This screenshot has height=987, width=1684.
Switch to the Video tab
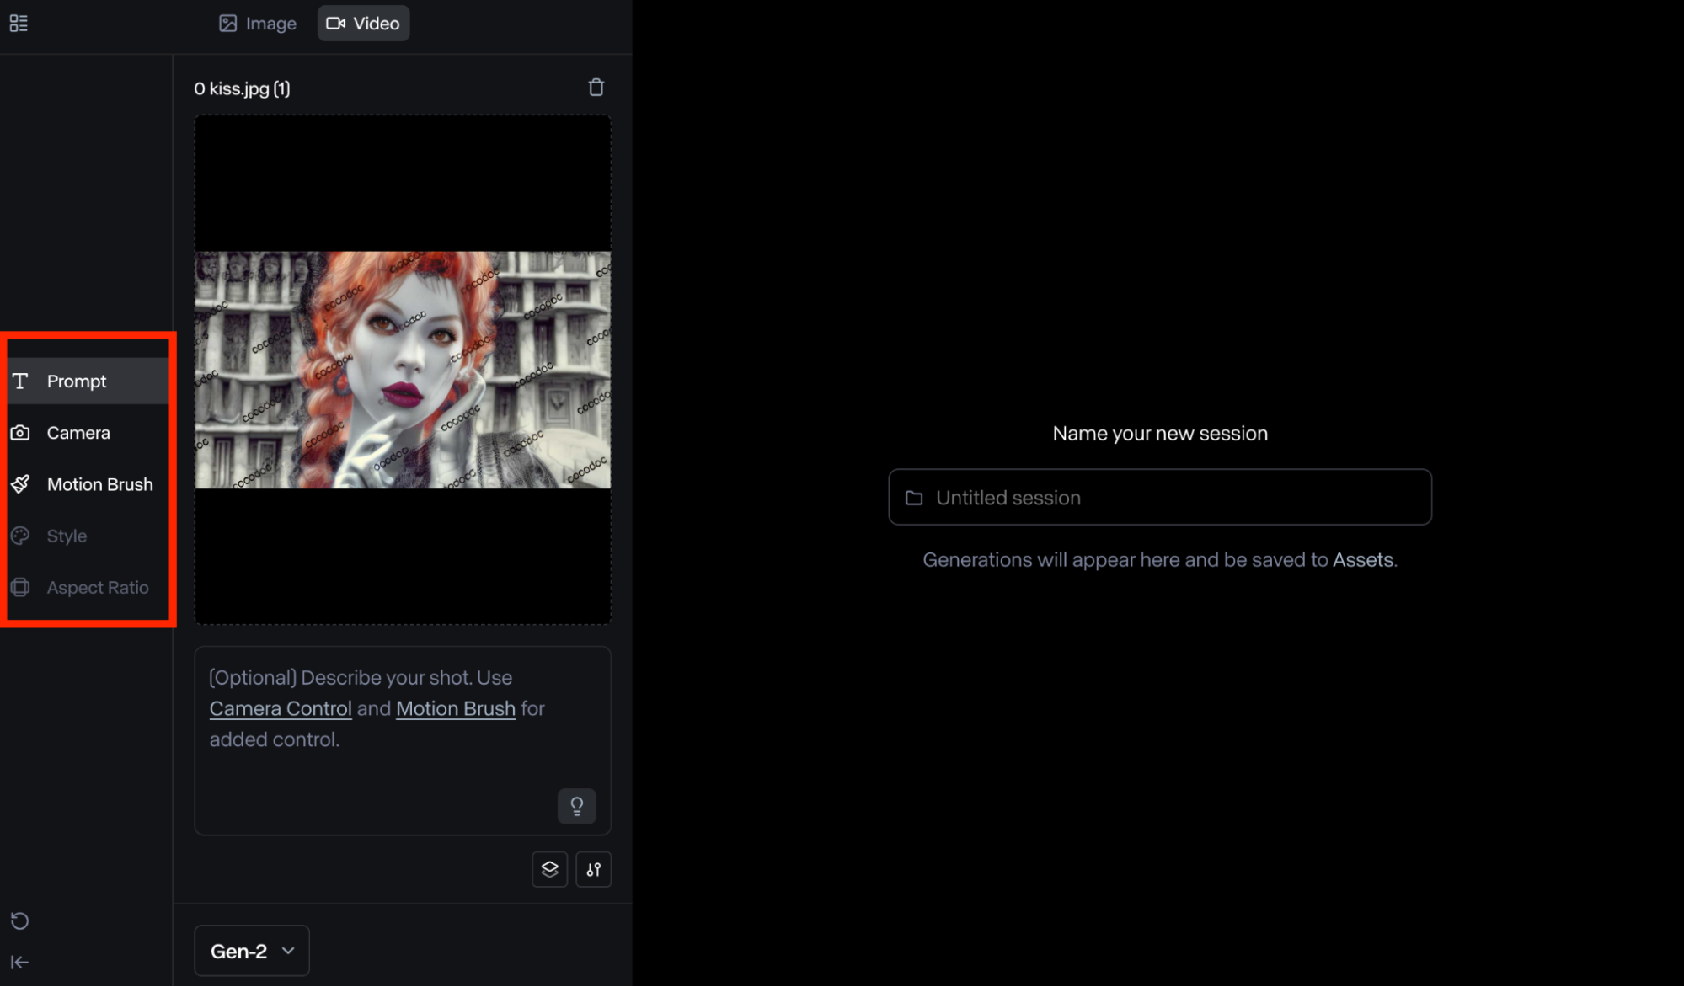(363, 23)
